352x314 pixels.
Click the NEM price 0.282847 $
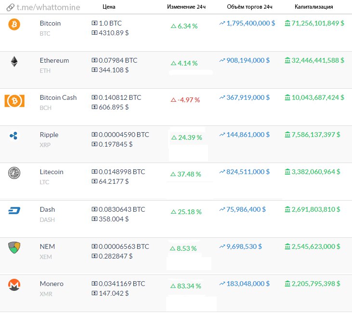tap(116, 256)
